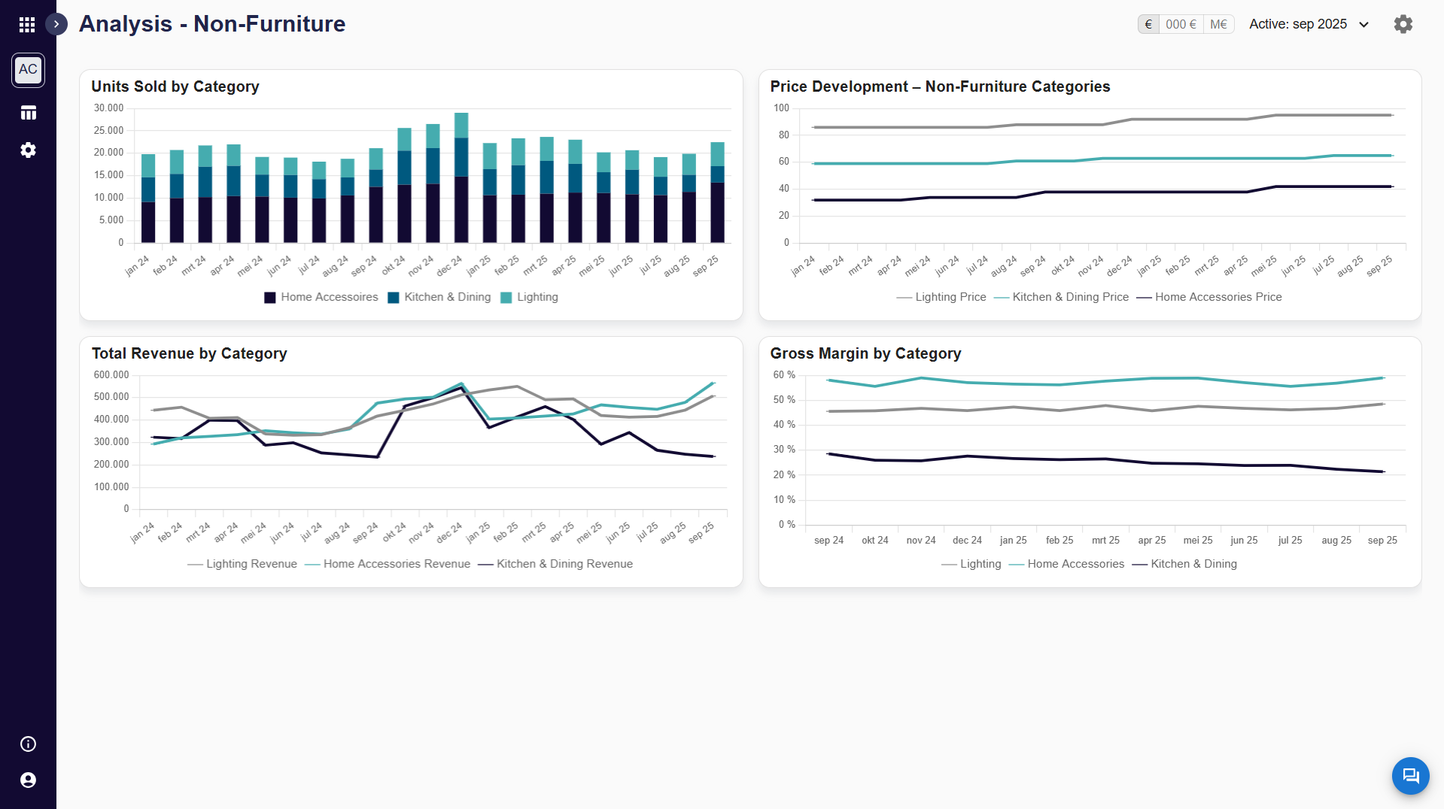Viewport: 1444px width, 809px height.
Task: Toggle Kitchen & Dining Price legend entry
Action: 1061,297
